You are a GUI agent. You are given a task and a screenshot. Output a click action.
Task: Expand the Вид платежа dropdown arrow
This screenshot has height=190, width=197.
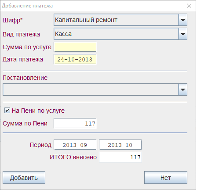(183, 34)
